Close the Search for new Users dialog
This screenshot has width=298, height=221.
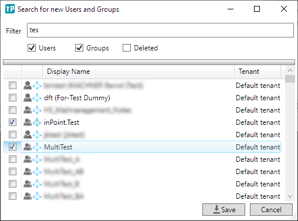(284, 9)
